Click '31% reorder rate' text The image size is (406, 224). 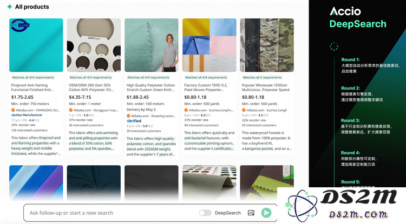tap(81, 120)
